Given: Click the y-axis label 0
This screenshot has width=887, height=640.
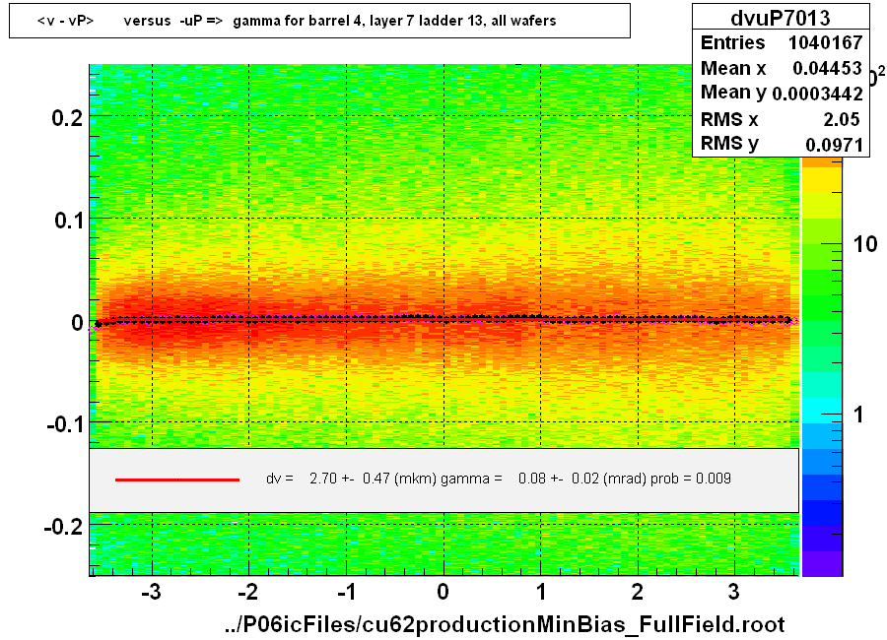Looking at the screenshot, I should pos(77,323).
